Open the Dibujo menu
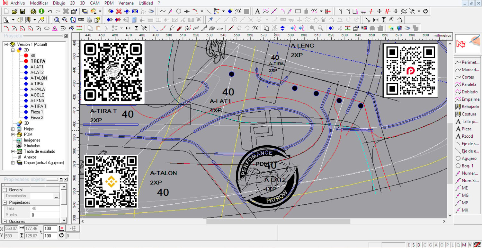482x248 pixels. tap(59, 3)
